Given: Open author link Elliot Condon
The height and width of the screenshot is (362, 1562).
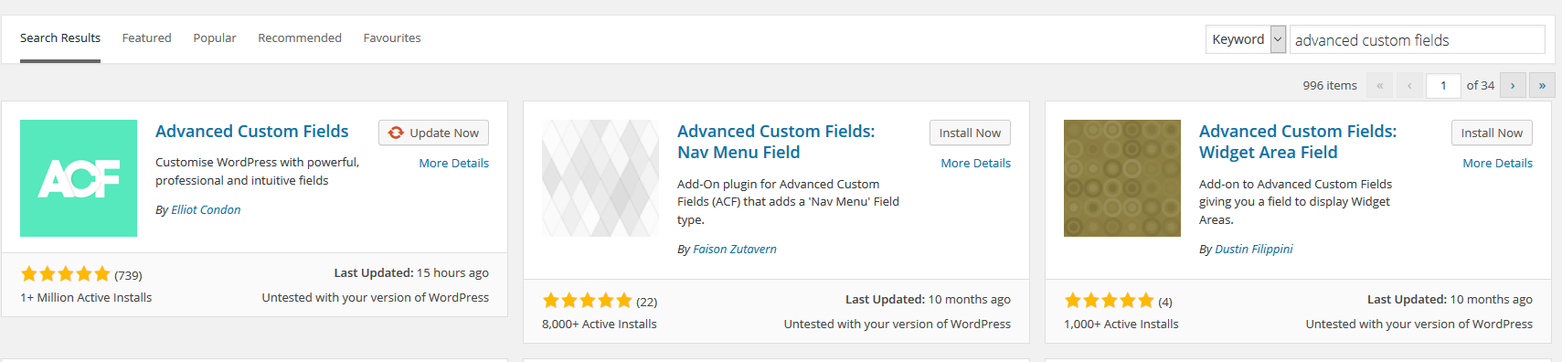Looking at the screenshot, I should tap(206, 209).
